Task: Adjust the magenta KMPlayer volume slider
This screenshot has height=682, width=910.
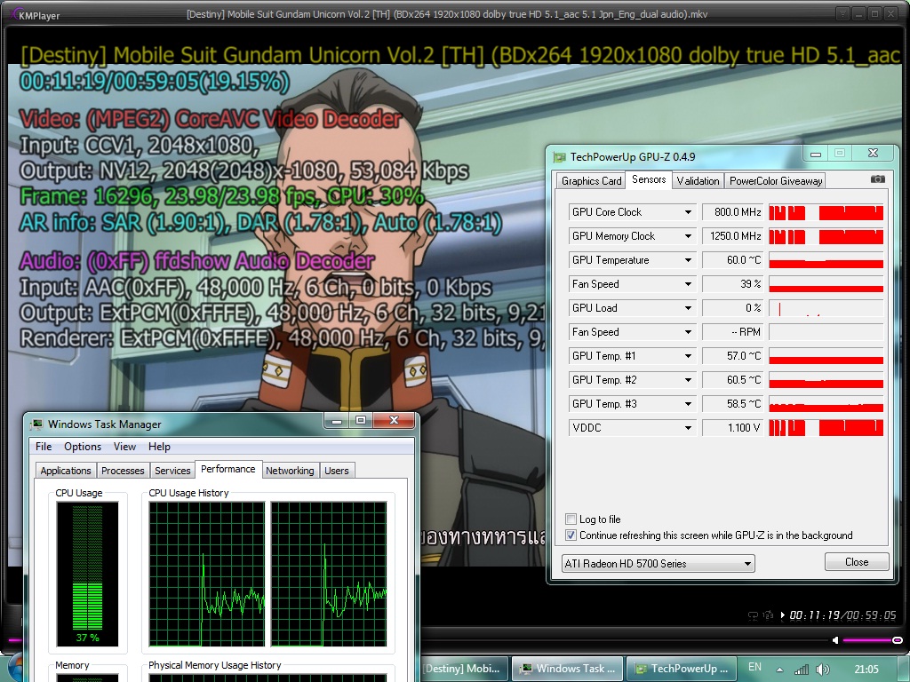Action: pos(873,640)
